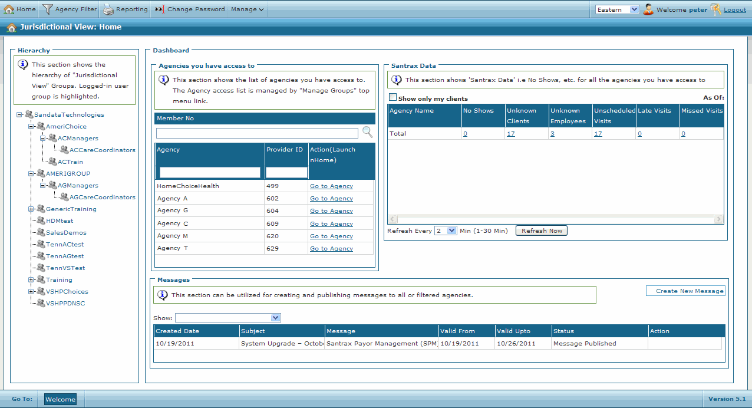Click the Reporting printer icon
The width and height of the screenshot is (752, 408).
tap(108, 9)
